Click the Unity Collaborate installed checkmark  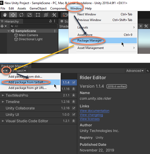click(74, 108)
